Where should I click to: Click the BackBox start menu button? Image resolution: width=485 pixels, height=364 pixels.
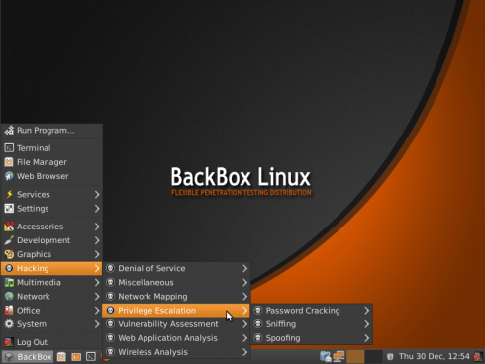tap(28, 357)
